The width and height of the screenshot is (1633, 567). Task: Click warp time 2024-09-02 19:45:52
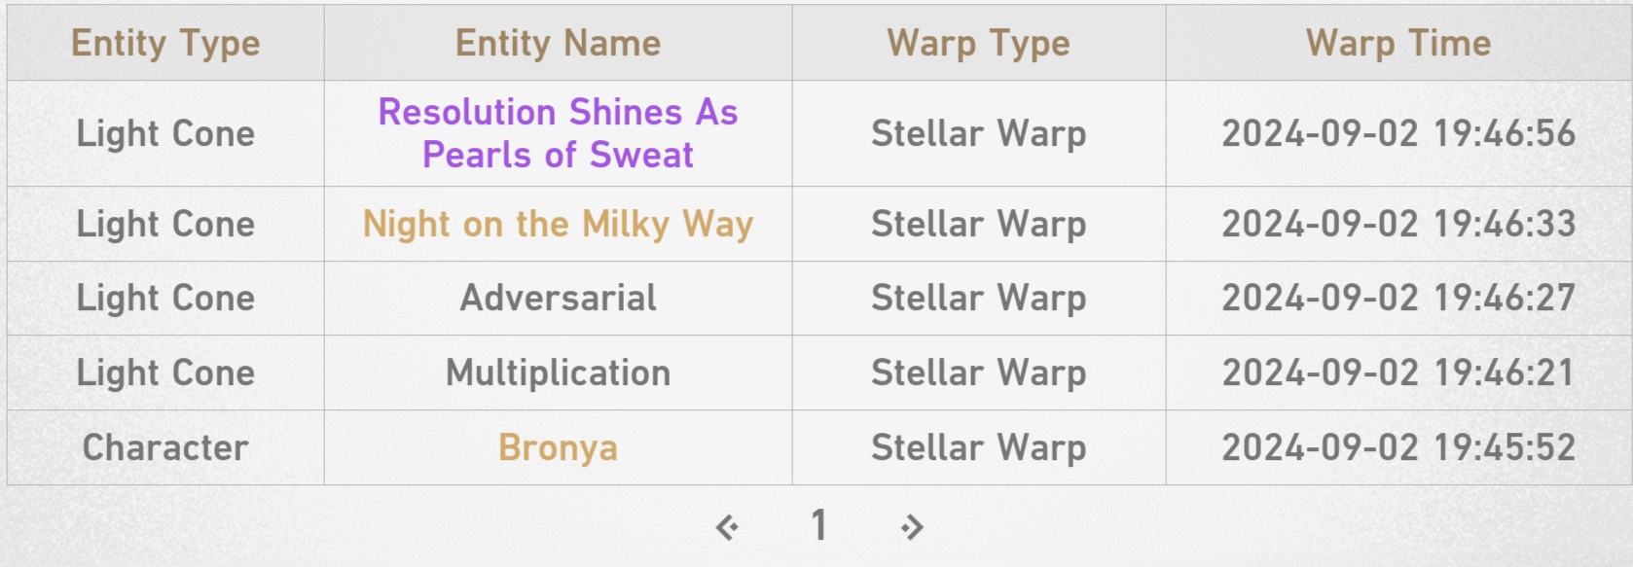click(1397, 447)
